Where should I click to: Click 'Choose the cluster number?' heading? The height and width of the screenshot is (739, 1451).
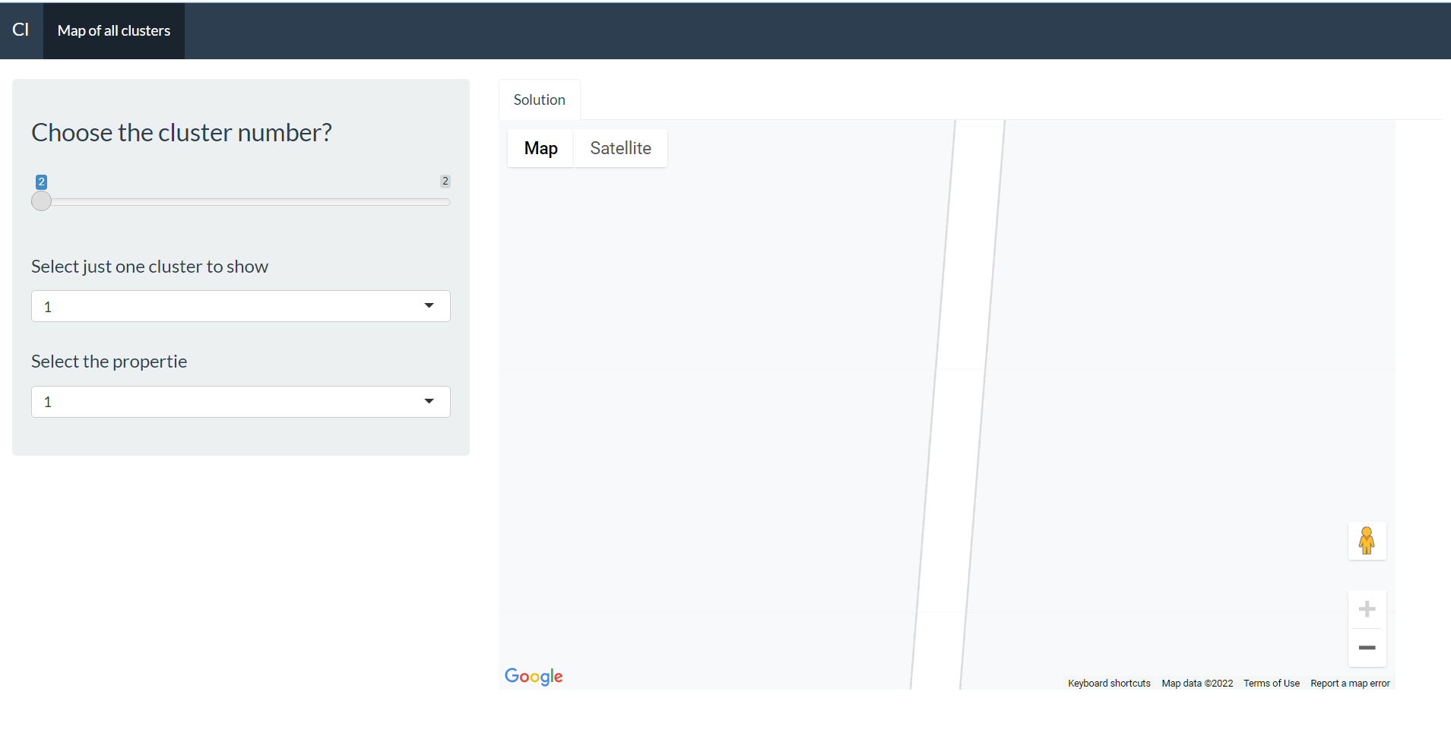(x=182, y=132)
